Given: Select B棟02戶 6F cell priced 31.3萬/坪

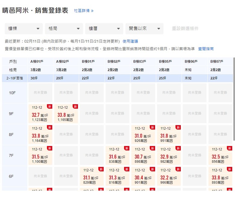Looking at the screenshot, I should click(117, 176).
